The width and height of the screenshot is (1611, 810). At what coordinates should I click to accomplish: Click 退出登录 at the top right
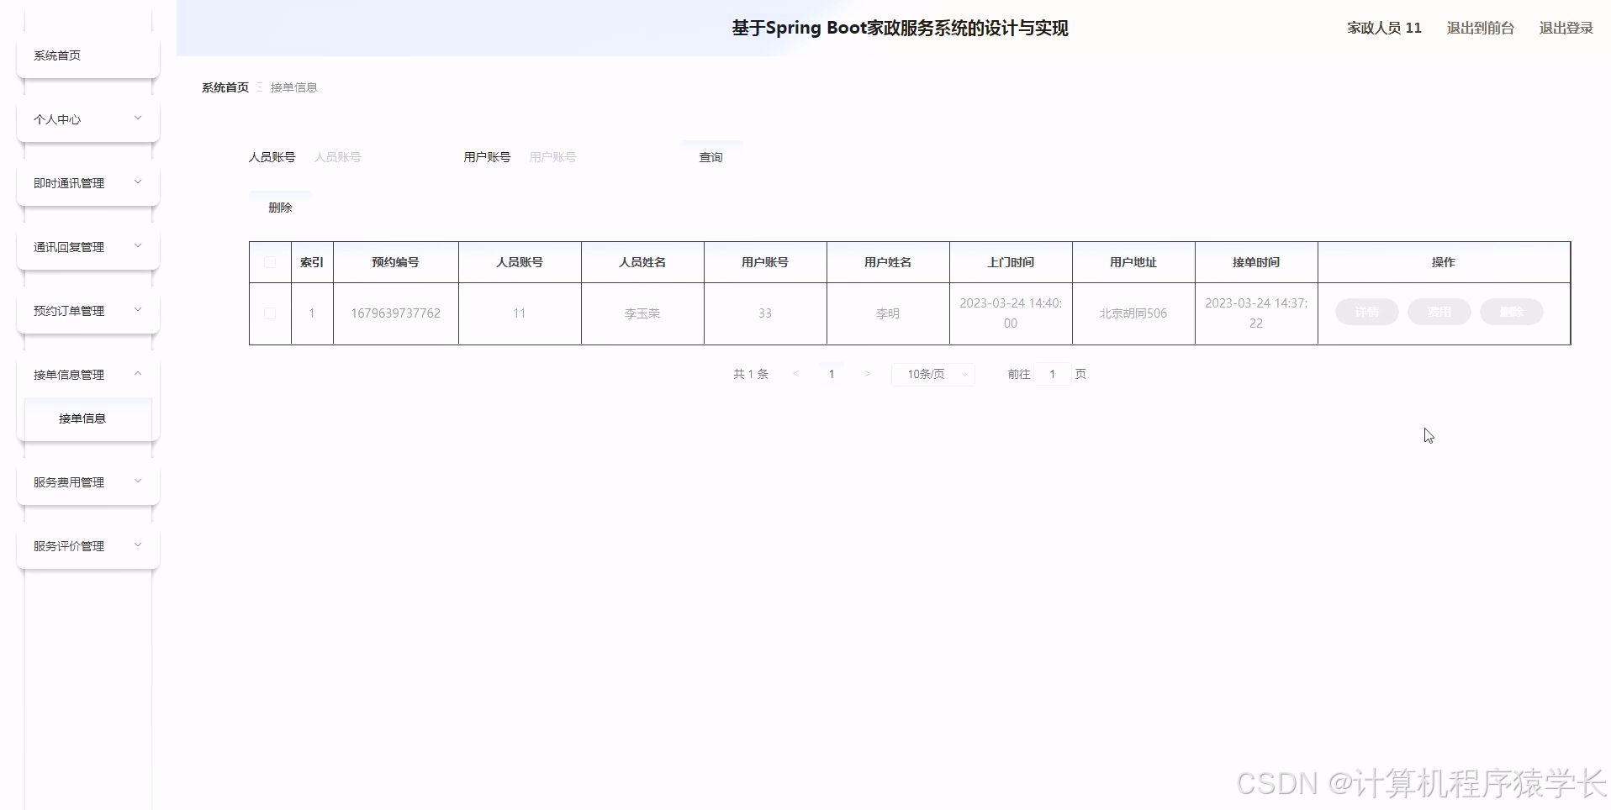[1566, 28]
